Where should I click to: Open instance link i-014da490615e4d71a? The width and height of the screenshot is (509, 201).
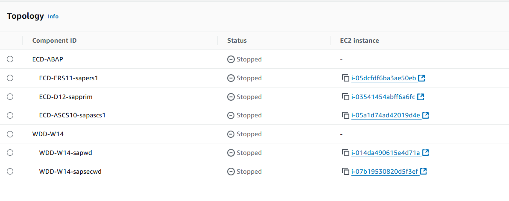pyautogui.click(x=386, y=153)
